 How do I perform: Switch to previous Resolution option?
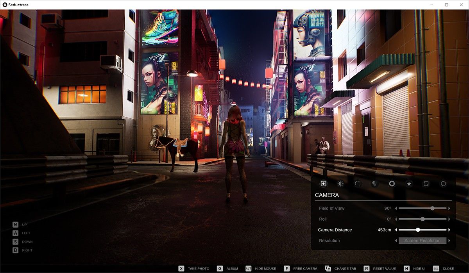click(396, 241)
